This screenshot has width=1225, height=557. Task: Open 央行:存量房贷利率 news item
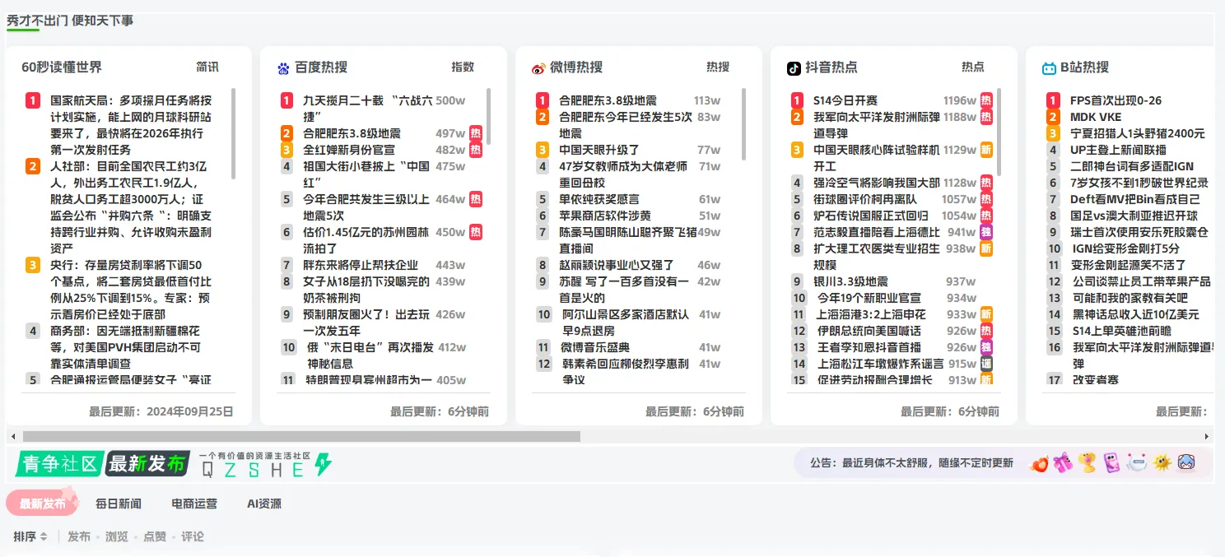coord(131,290)
